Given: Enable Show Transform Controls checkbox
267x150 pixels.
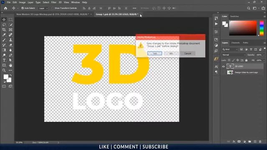Looking at the screenshot, I should pyautogui.click(x=53, y=8).
